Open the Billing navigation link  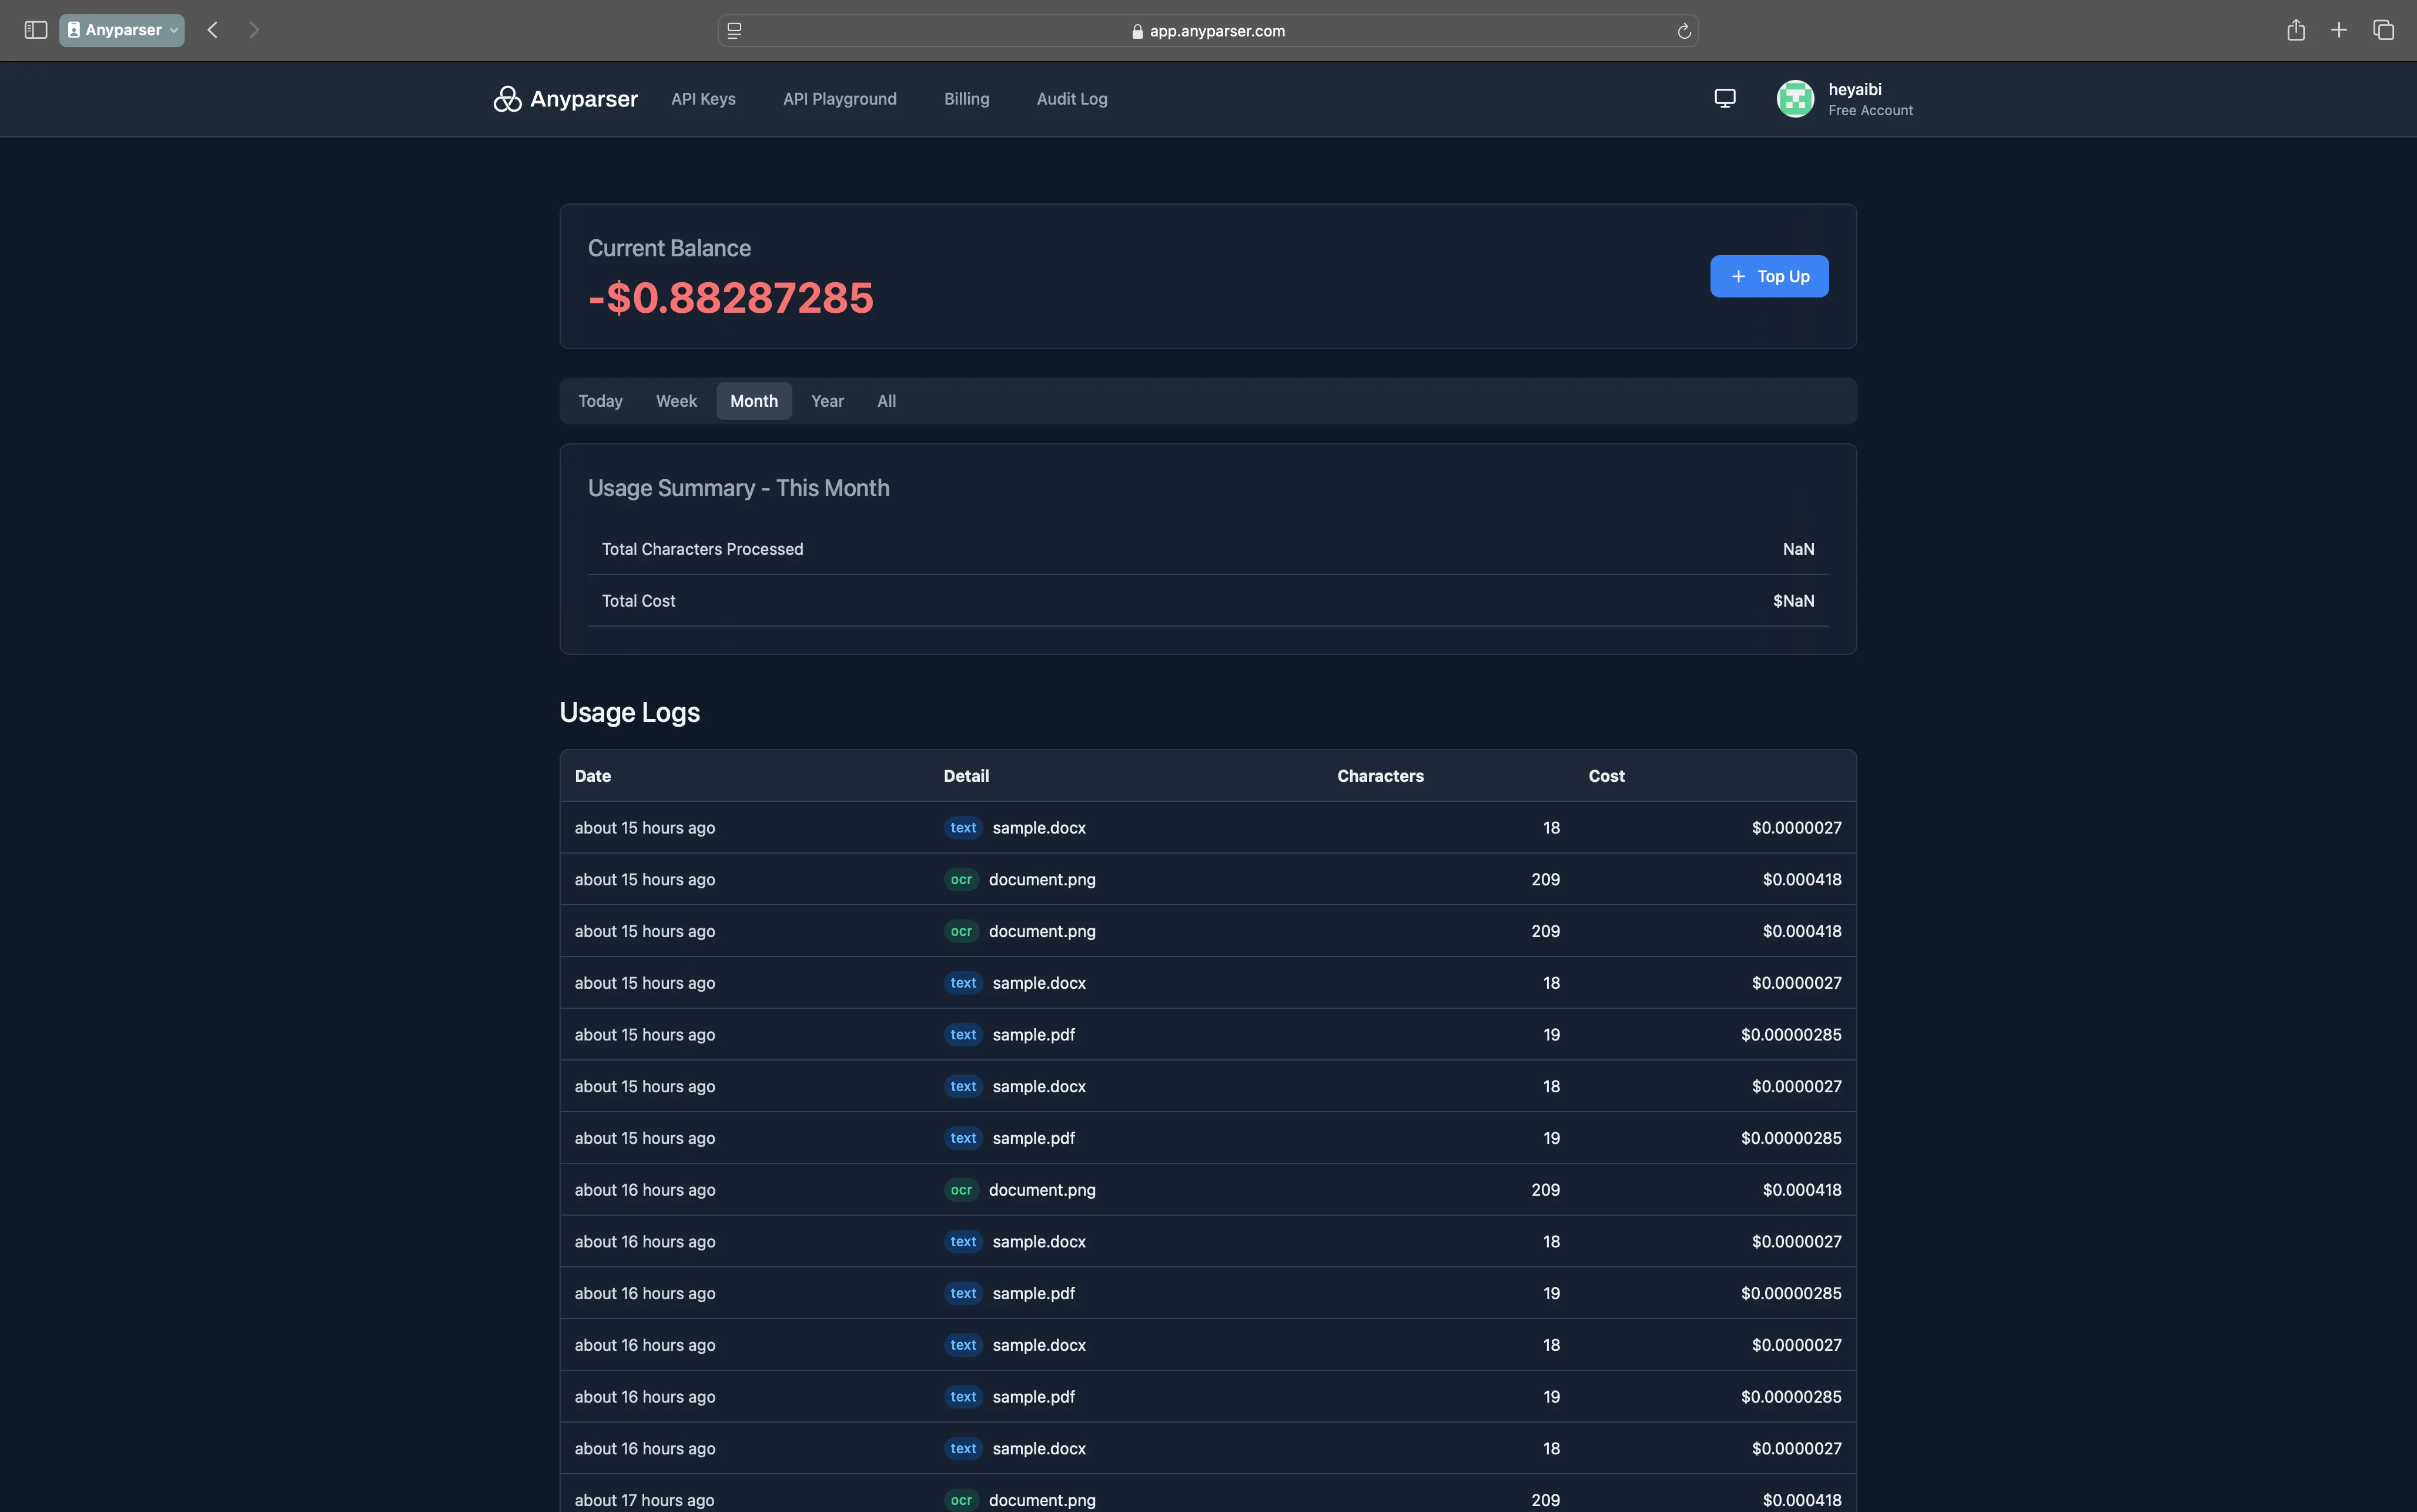click(x=966, y=99)
